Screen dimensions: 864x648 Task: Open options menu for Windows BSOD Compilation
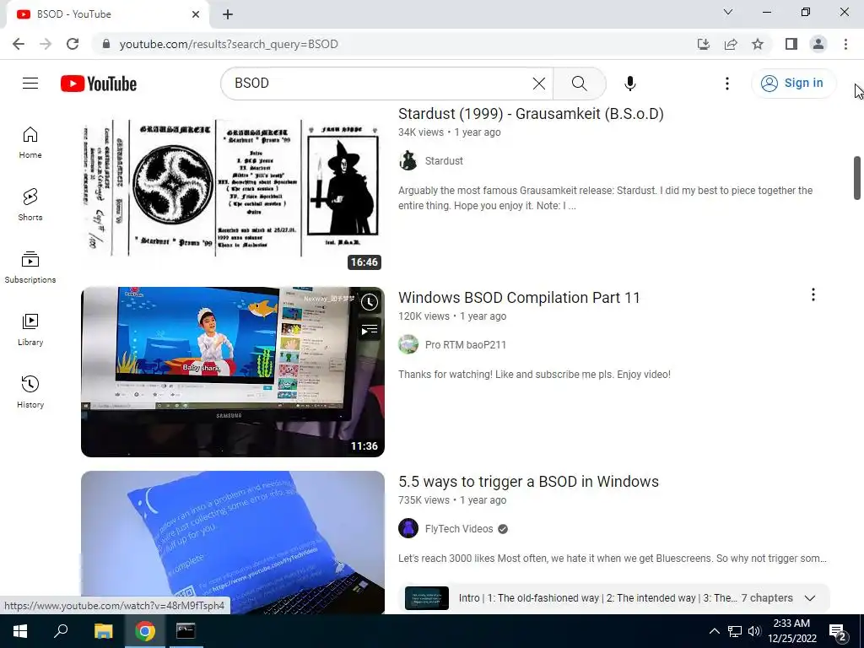click(813, 294)
